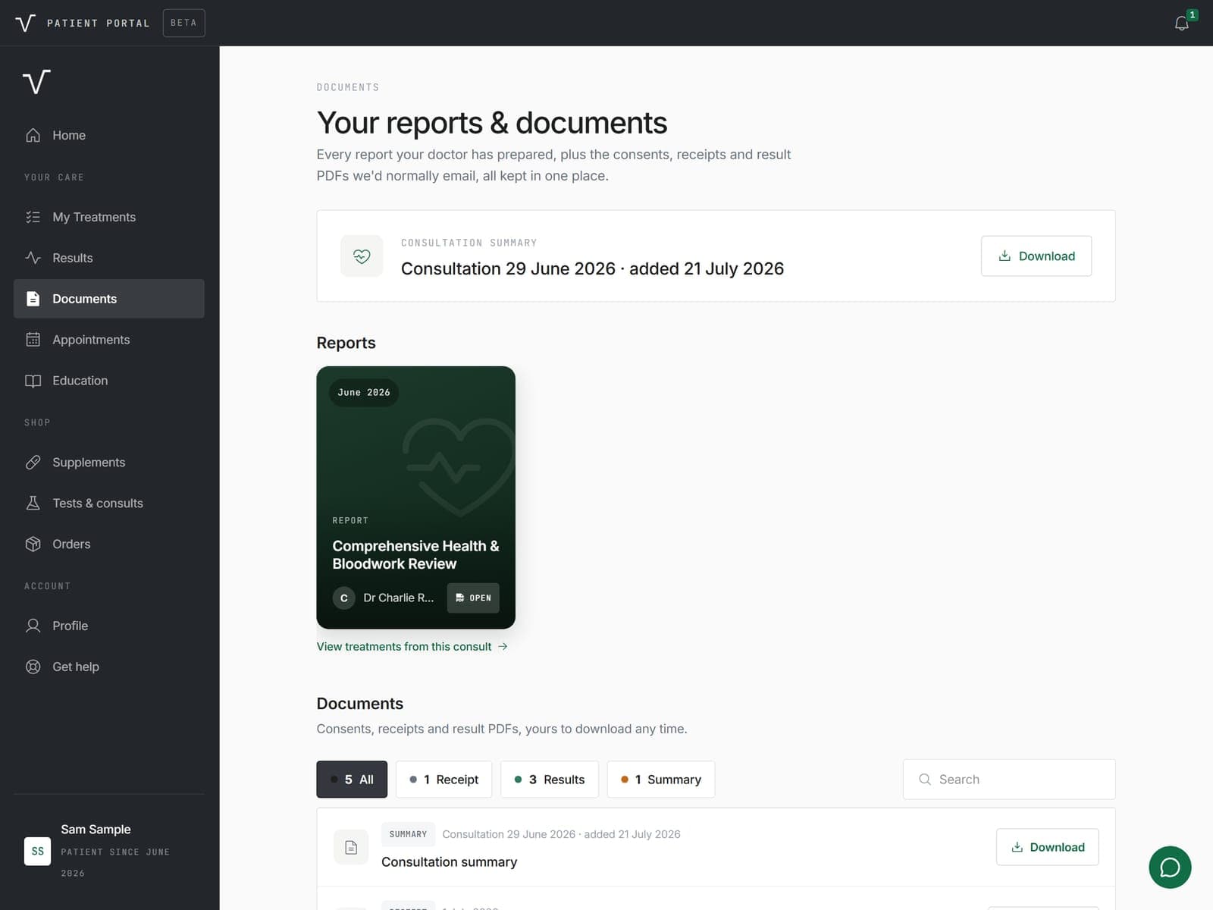Viewport: 1213px width, 910px height.
Task: Click the Tests & consults flask icon
Action: click(33, 504)
